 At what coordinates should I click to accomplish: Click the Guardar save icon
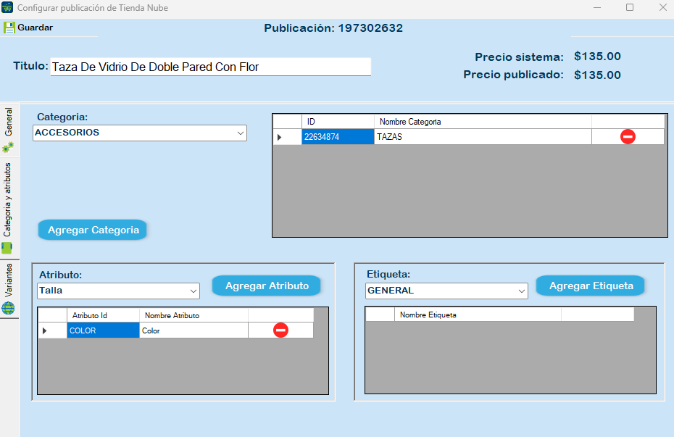[x=9, y=28]
